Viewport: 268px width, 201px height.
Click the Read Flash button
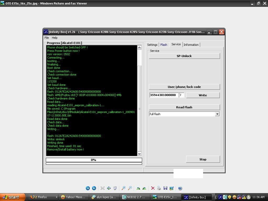[x=184, y=107]
